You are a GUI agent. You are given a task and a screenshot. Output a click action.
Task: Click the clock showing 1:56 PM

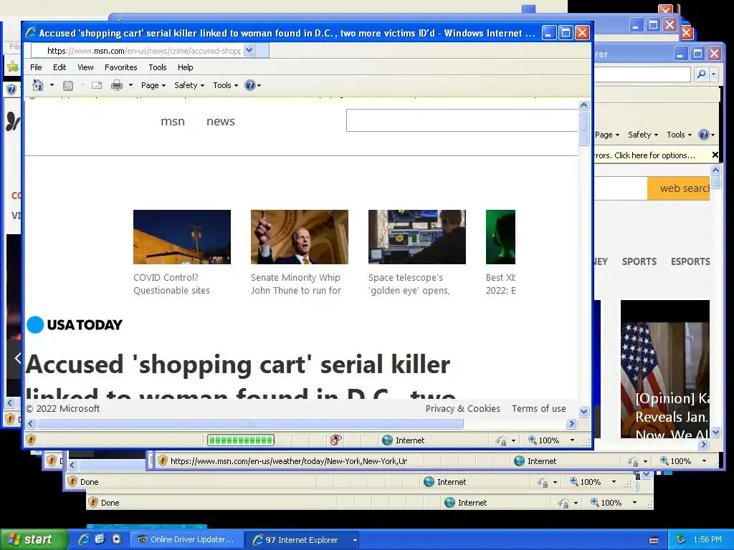click(707, 539)
